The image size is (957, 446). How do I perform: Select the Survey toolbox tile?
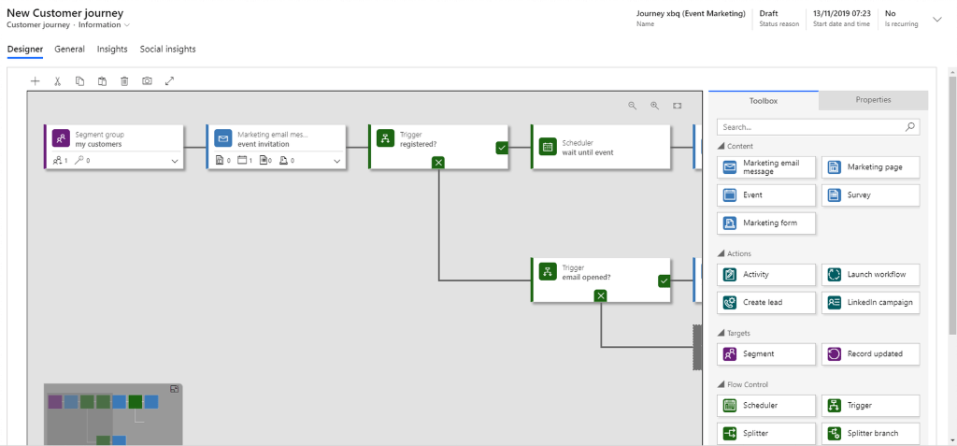[871, 194]
